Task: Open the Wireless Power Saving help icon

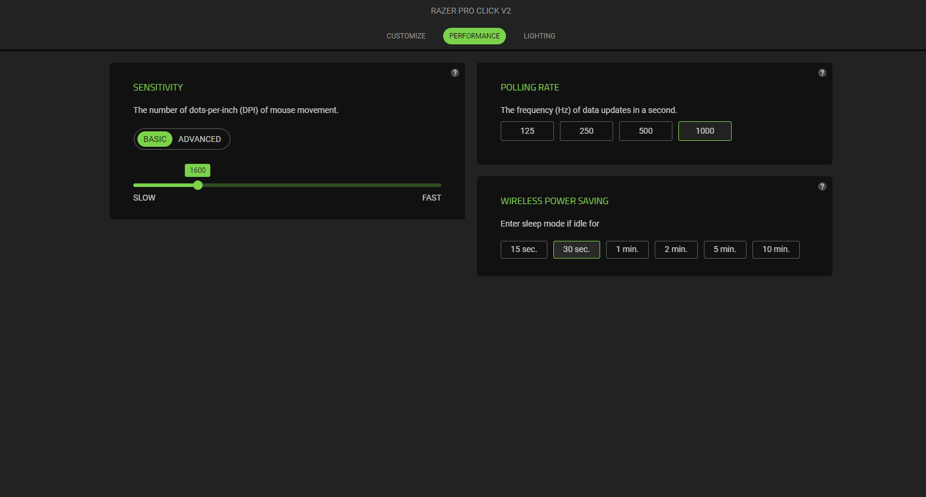Action: [x=822, y=186]
